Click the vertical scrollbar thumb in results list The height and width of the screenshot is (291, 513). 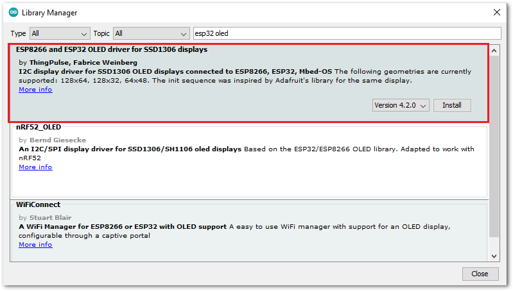pos(494,146)
